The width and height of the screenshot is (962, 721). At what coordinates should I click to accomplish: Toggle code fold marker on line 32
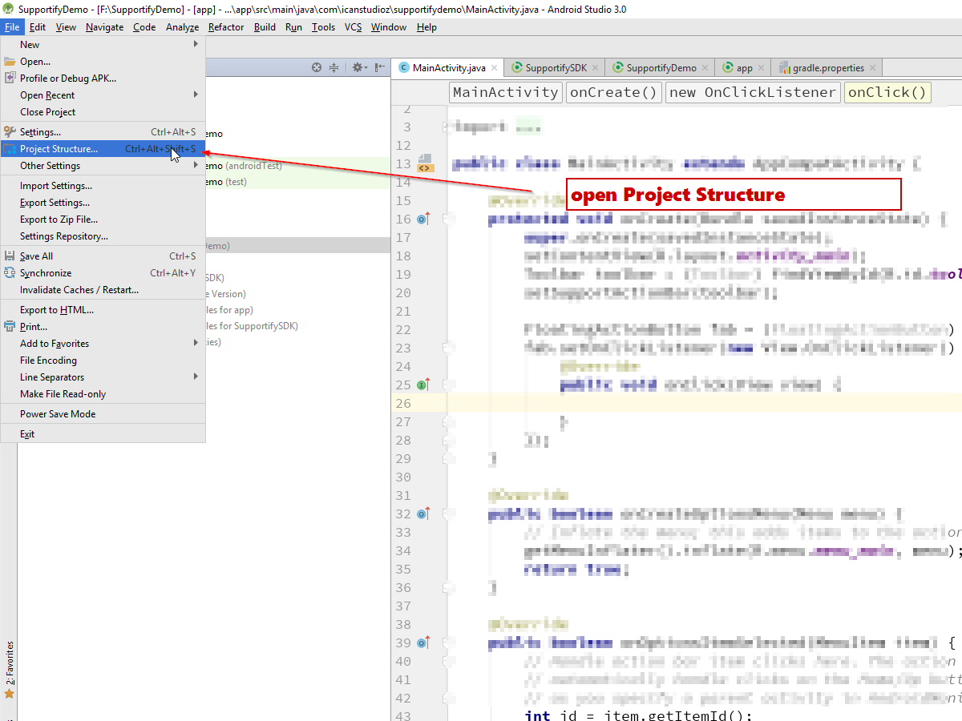point(449,514)
